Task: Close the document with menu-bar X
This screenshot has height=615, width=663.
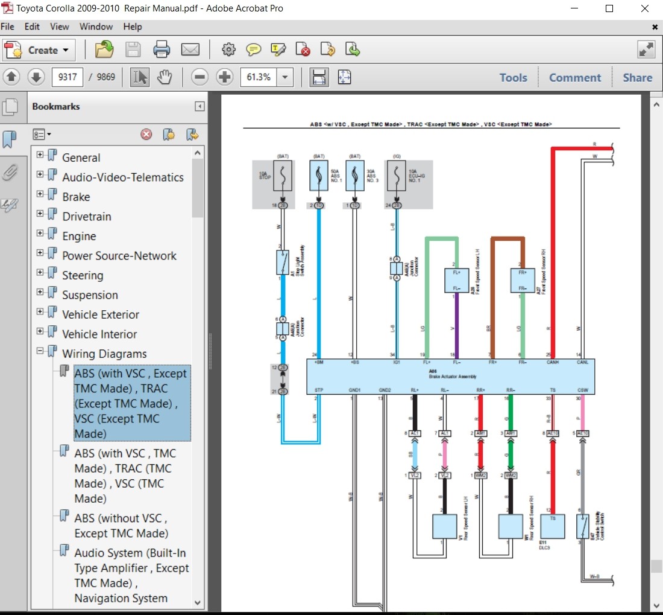Action: pos(655,27)
